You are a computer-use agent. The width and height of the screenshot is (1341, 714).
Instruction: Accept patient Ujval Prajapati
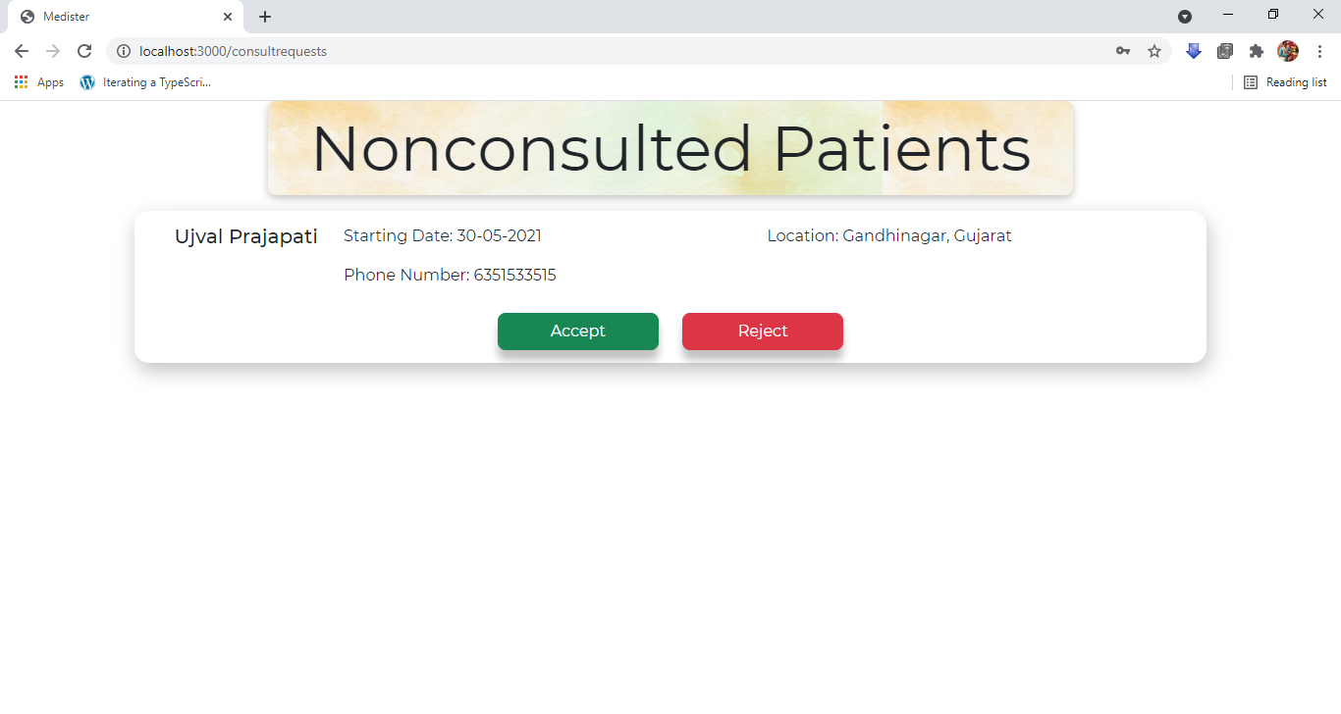coord(577,331)
